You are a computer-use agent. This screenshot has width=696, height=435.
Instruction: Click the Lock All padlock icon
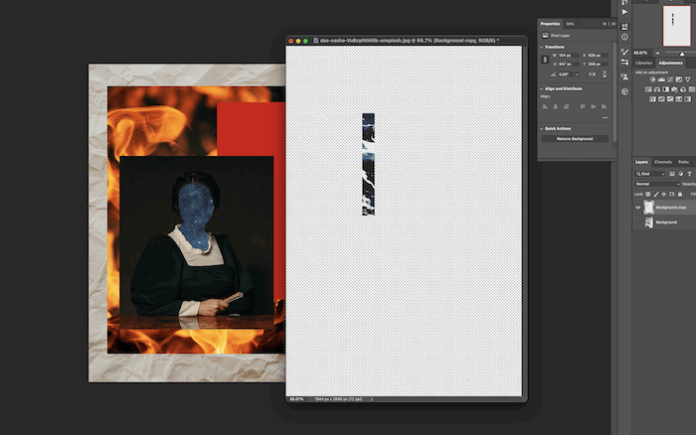[680, 195]
